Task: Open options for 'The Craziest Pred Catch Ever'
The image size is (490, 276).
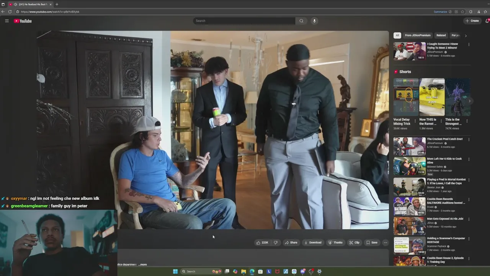Action: coord(469,140)
